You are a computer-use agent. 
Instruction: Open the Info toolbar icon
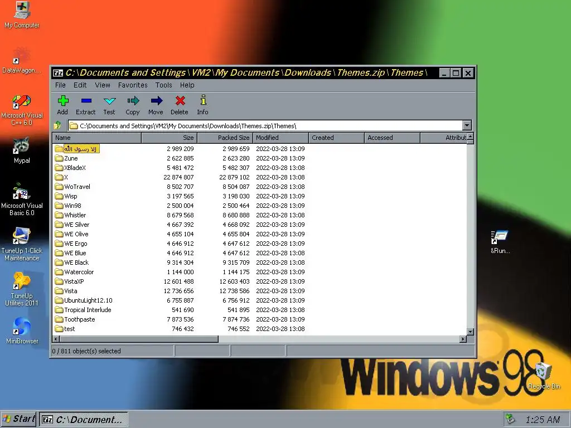coord(203,100)
